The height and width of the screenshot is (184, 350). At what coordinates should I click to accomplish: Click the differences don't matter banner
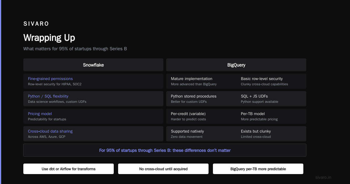(165, 150)
